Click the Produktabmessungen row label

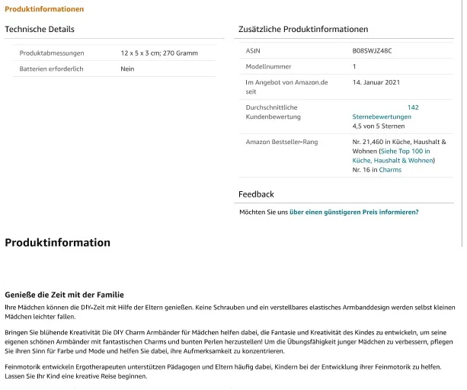click(52, 53)
